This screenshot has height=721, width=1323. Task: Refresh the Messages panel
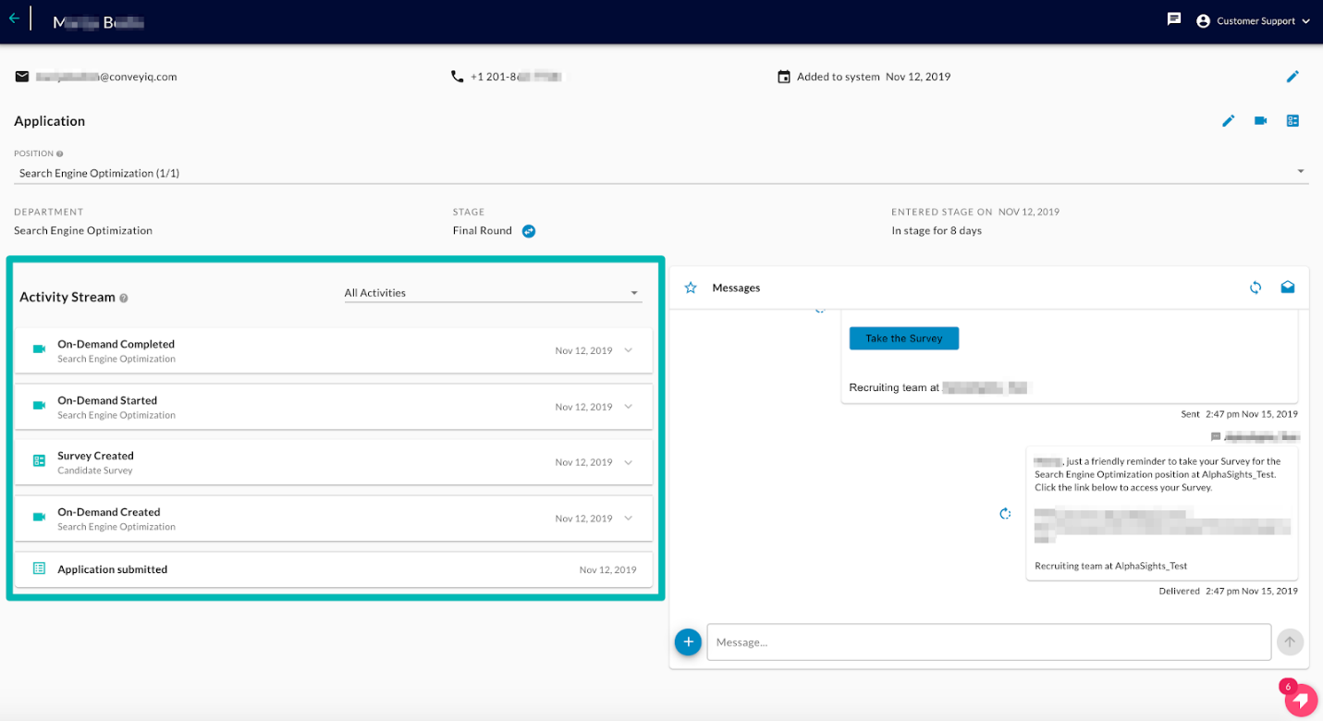(x=1256, y=287)
